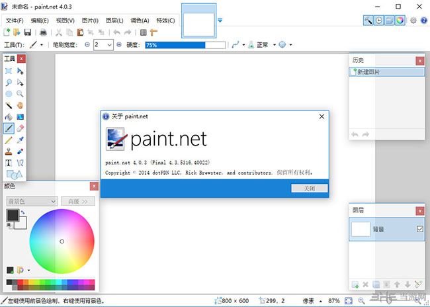Image resolution: width=430 pixels, height=307 pixels.
Task: Select the Ellipse Select tool
Action: [x=9, y=94]
